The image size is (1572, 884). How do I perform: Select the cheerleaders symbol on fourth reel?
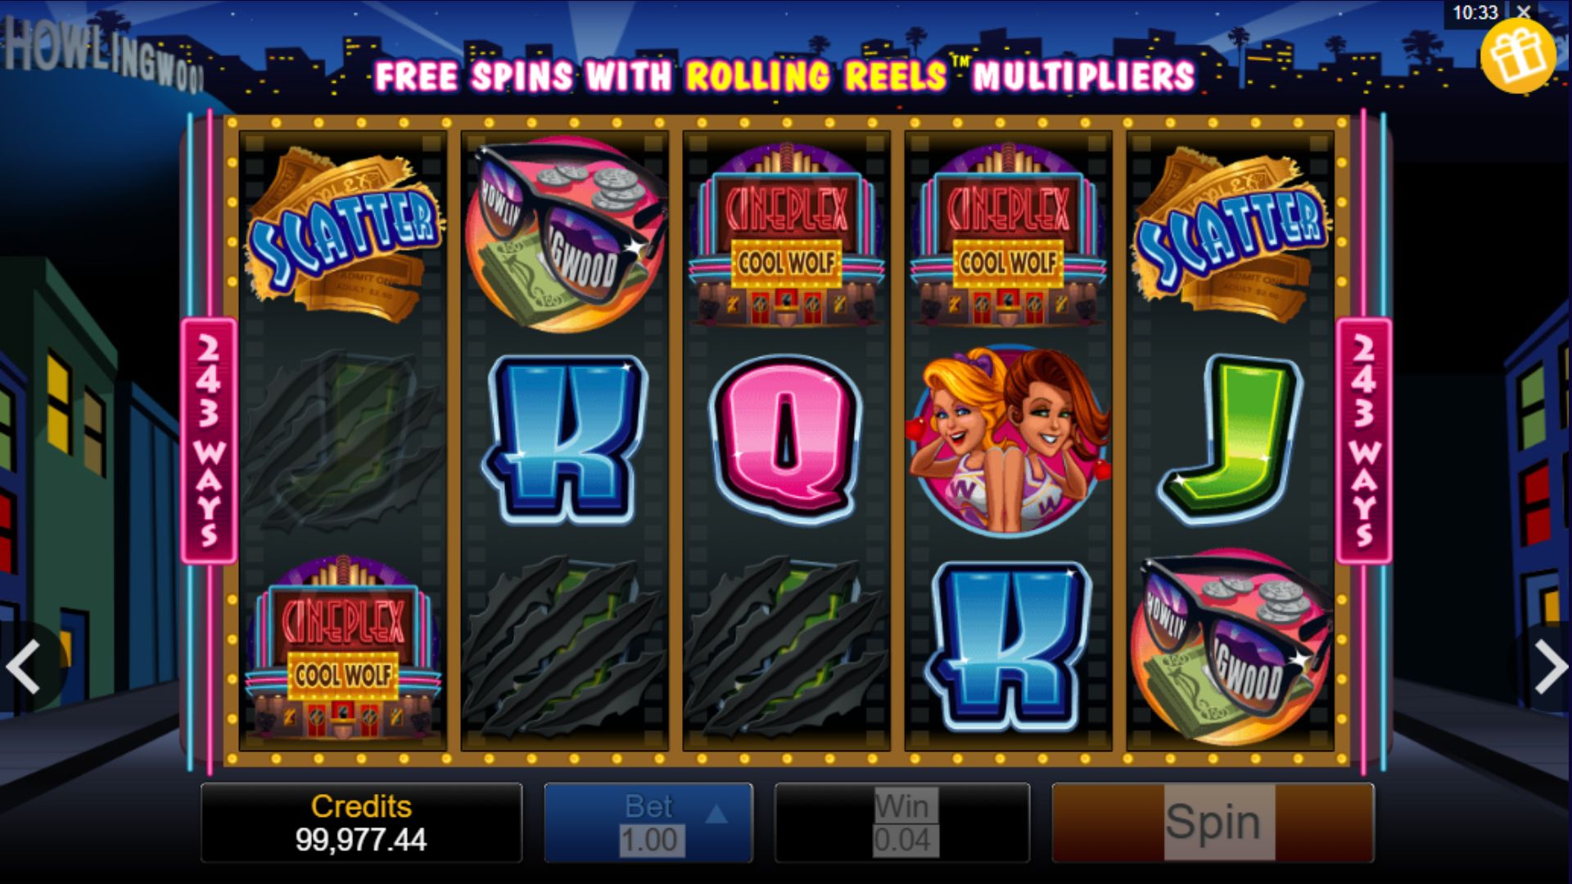click(1008, 440)
